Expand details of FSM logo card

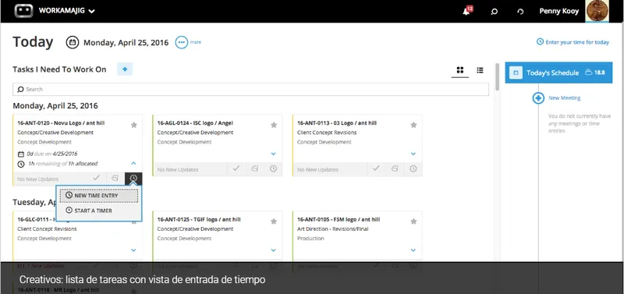tap(413, 250)
